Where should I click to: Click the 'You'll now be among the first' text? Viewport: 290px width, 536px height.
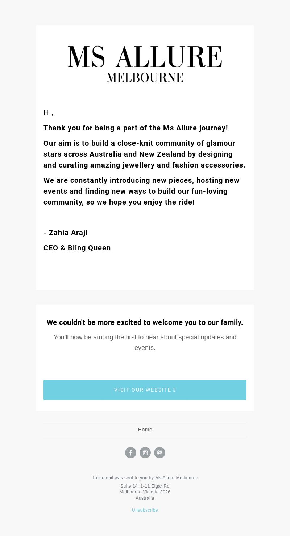point(145,342)
